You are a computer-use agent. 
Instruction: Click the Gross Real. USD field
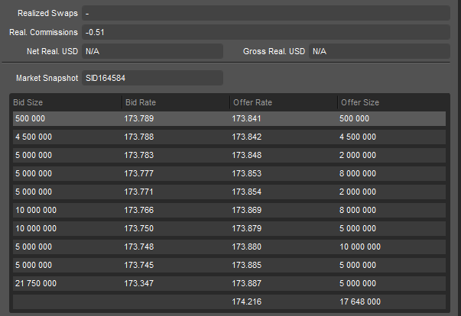[x=379, y=51]
